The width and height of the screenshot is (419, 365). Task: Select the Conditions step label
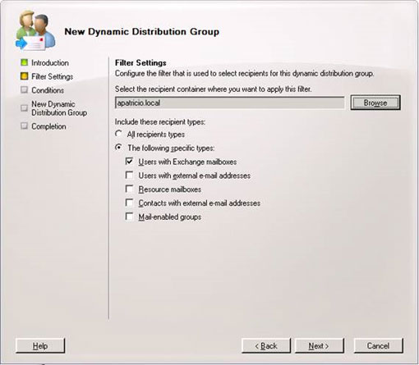click(x=48, y=90)
